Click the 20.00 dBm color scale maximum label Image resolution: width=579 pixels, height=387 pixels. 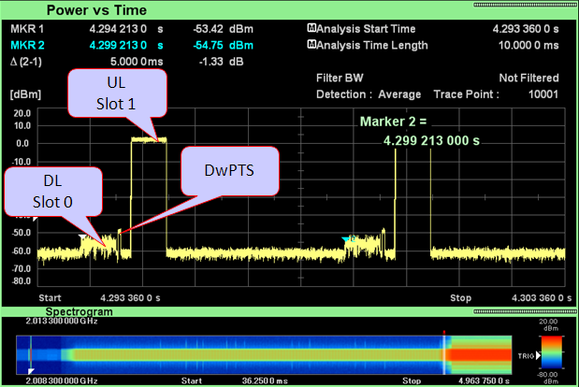click(x=548, y=324)
